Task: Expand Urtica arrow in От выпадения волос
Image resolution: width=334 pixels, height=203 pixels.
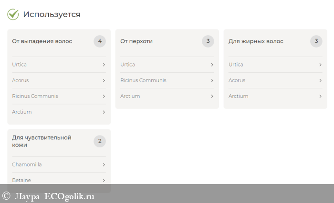Action: click(104, 65)
